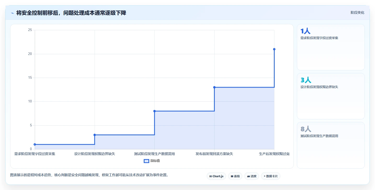Click the lightning icon before the title

coord(13,13)
